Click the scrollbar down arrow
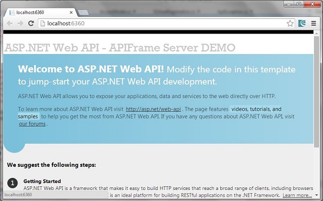Viewport: 323px width, 201px height. pyautogui.click(x=316, y=195)
